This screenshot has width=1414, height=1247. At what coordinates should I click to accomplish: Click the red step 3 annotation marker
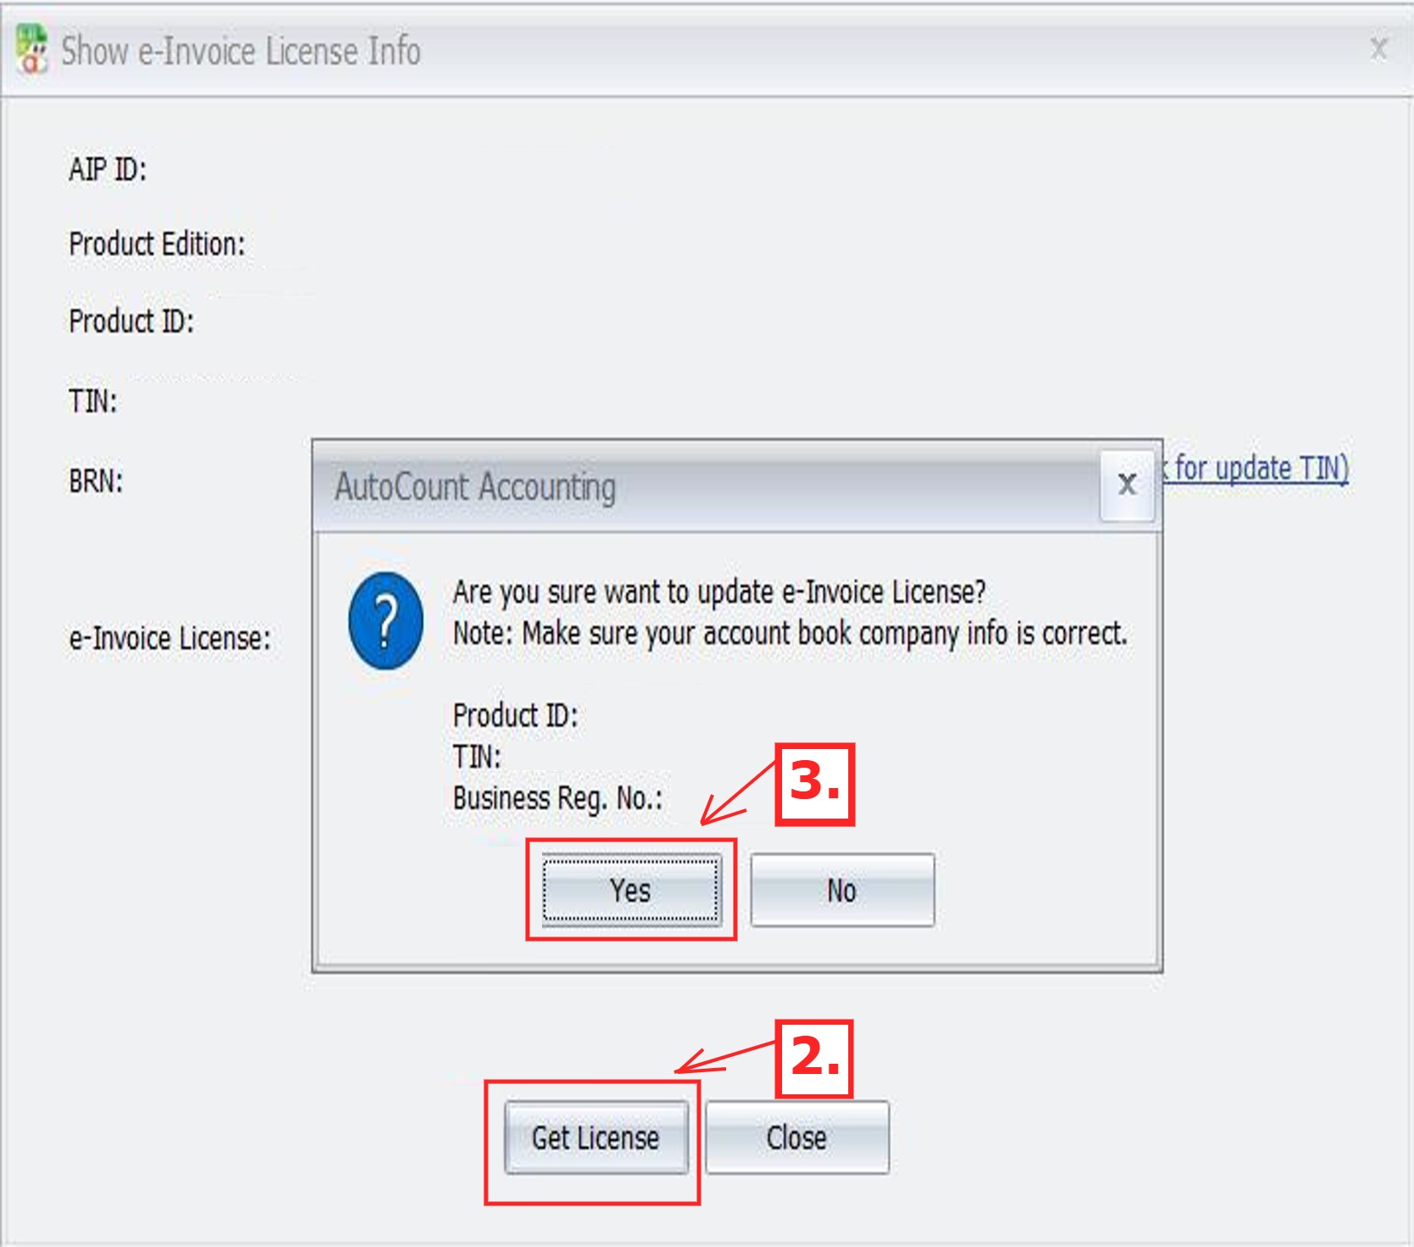tap(814, 784)
